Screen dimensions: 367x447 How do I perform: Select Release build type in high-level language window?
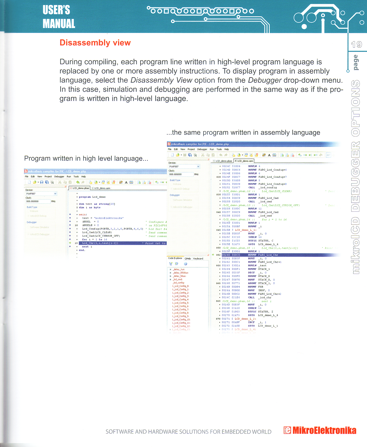[x=34, y=211]
